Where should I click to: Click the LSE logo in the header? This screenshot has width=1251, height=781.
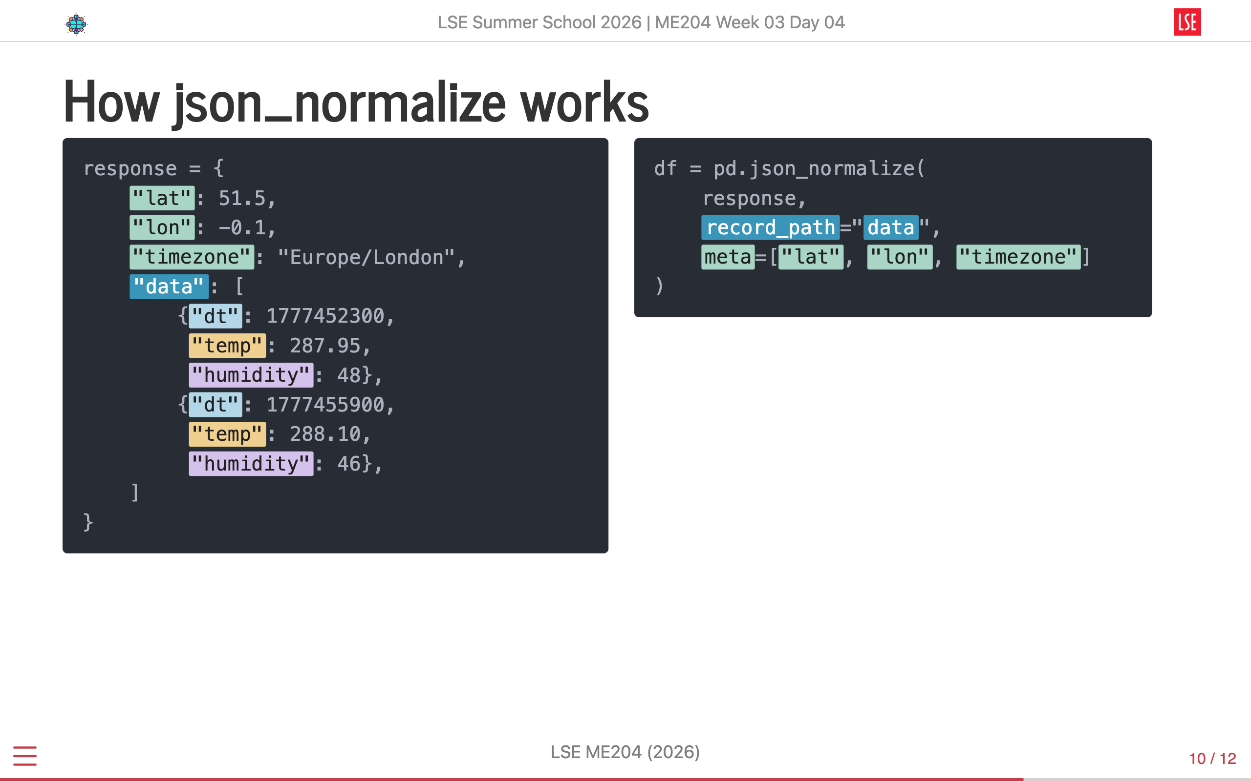pos(1187,22)
